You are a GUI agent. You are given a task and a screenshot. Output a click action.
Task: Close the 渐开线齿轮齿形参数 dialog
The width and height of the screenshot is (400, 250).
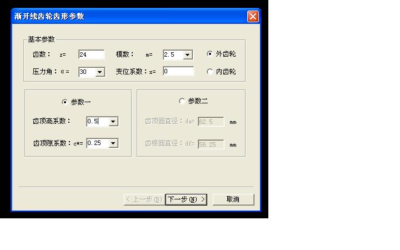[x=253, y=17]
